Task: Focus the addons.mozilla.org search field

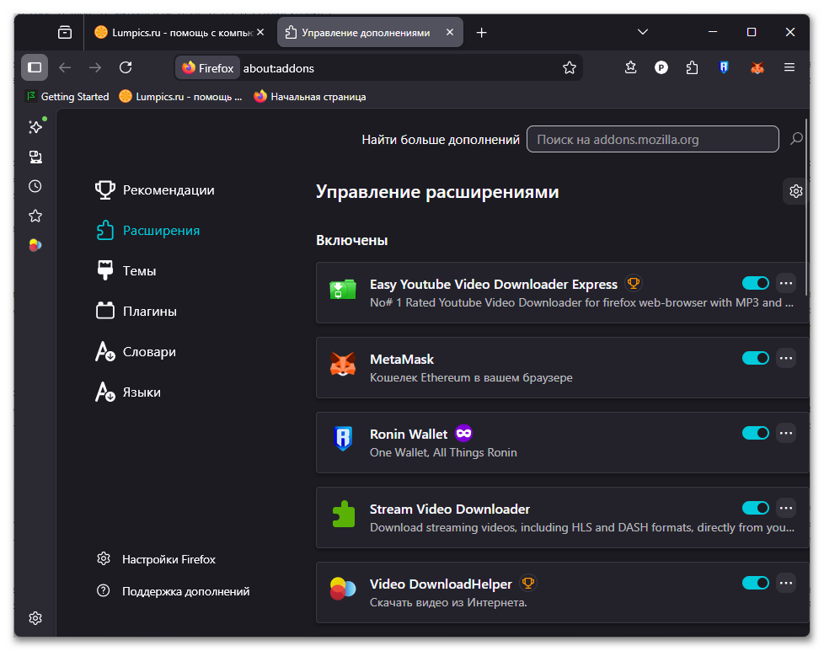Action: [x=653, y=139]
